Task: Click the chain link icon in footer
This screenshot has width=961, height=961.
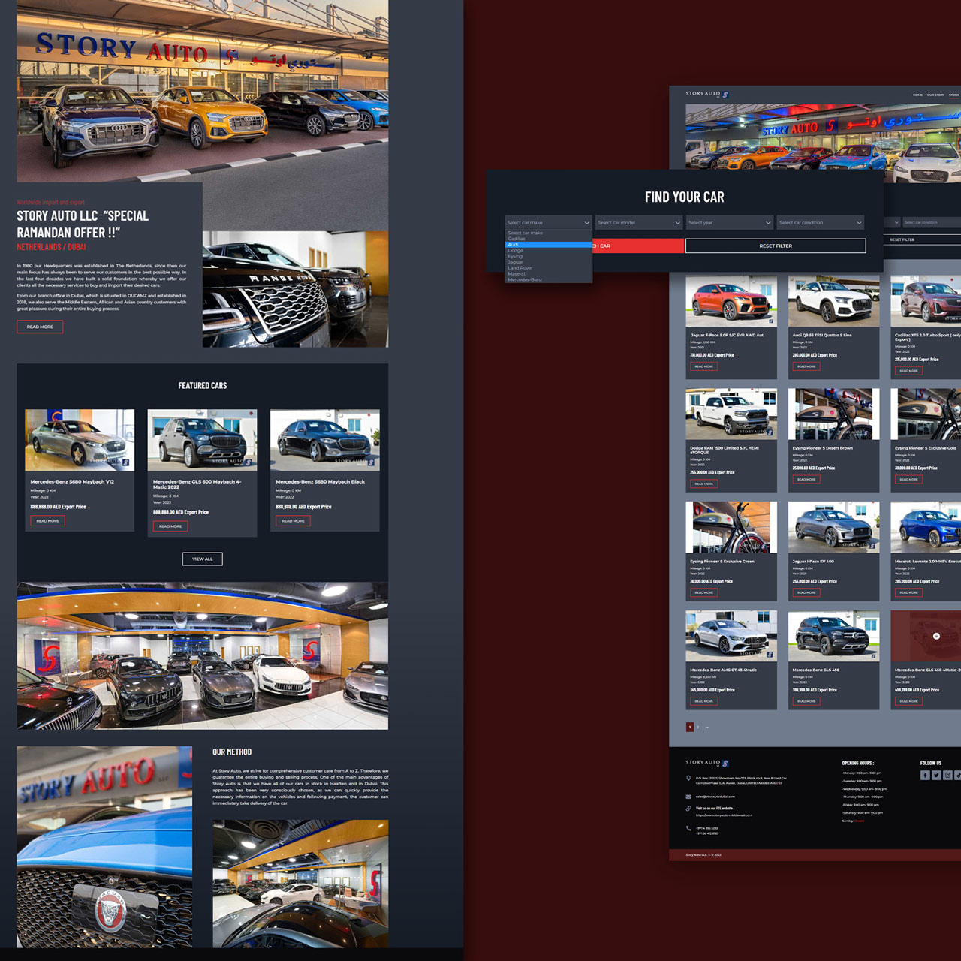Action: point(688,809)
